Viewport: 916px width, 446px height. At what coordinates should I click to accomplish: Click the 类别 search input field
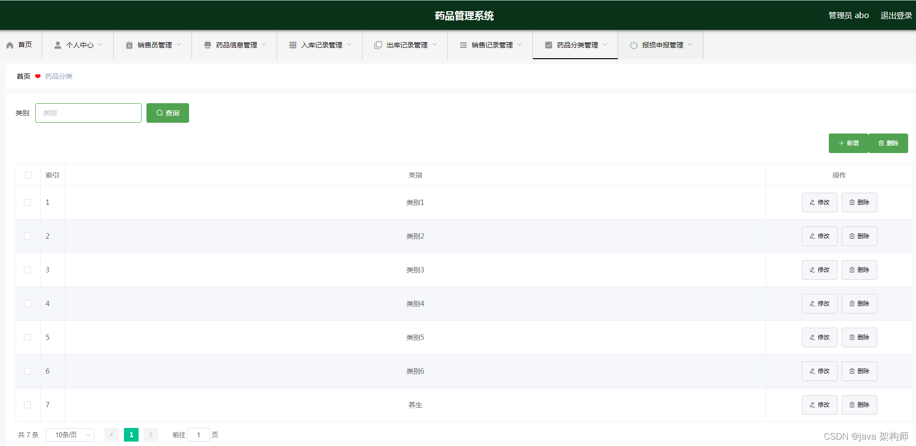88,113
